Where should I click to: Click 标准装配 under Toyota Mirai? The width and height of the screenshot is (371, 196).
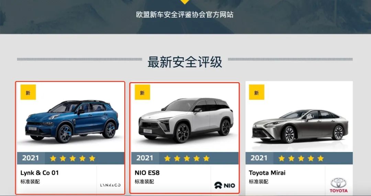pos(258,182)
